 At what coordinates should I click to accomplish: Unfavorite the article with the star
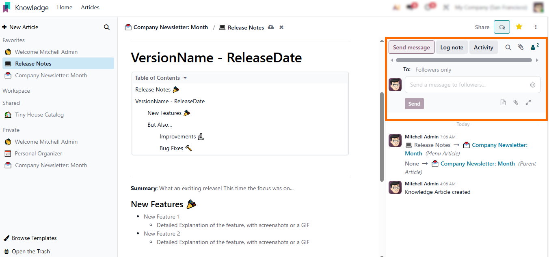pos(519,27)
